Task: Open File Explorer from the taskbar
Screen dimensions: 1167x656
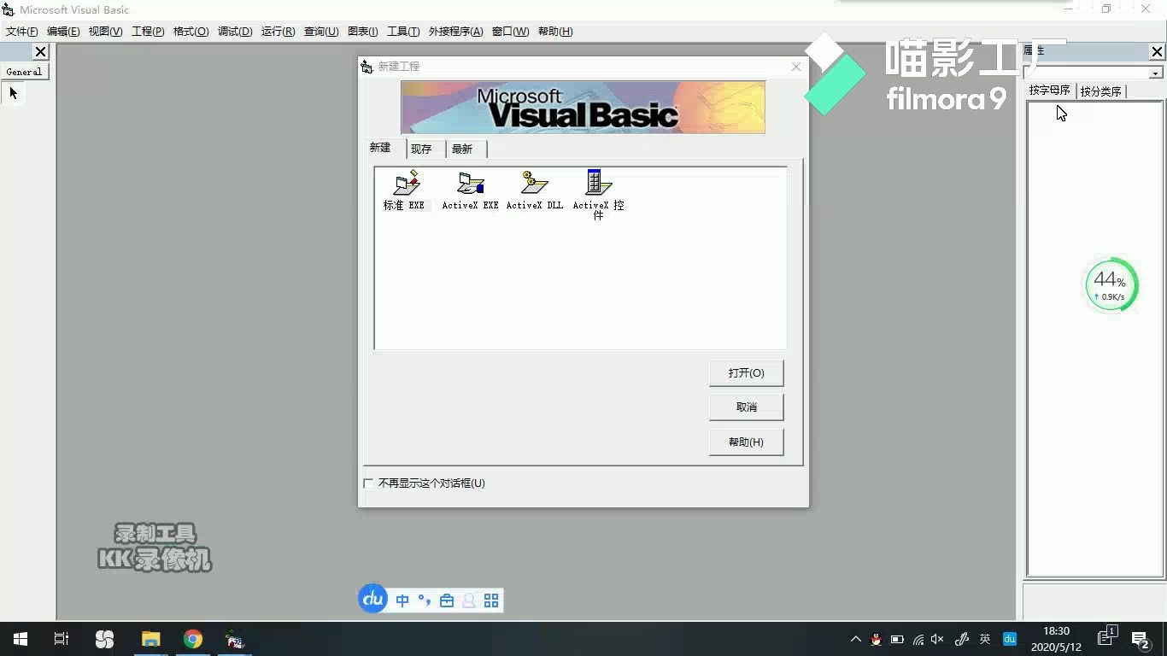Action: (151, 639)
